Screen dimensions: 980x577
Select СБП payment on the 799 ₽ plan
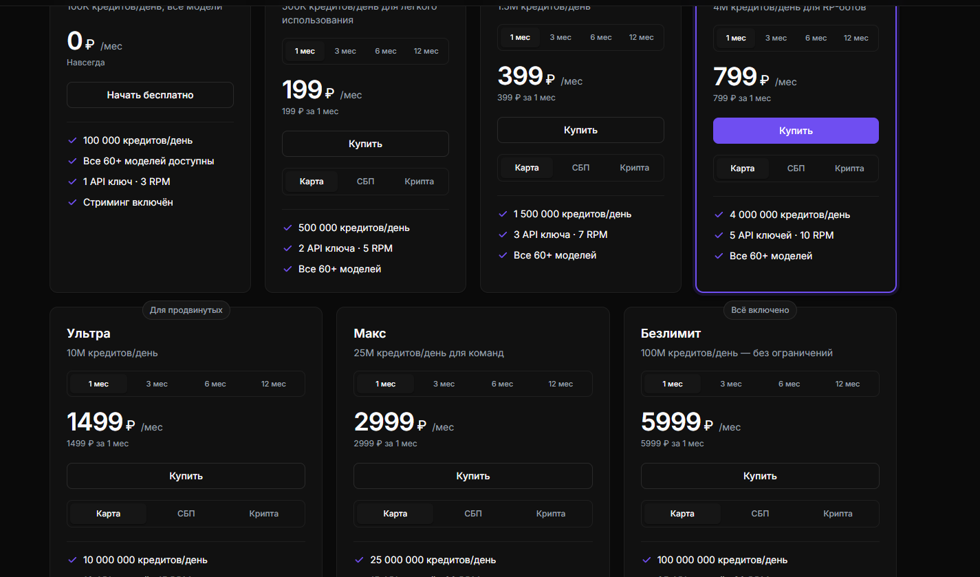coord(796,168)
